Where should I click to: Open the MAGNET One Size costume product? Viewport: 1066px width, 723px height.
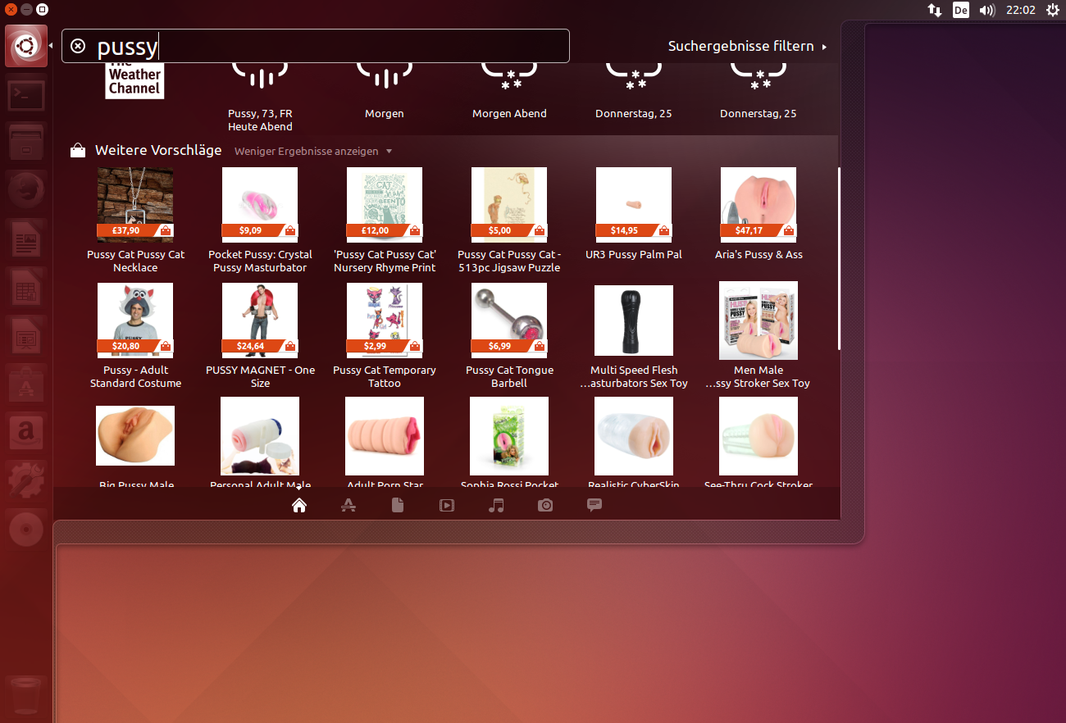tap(260, 336)
